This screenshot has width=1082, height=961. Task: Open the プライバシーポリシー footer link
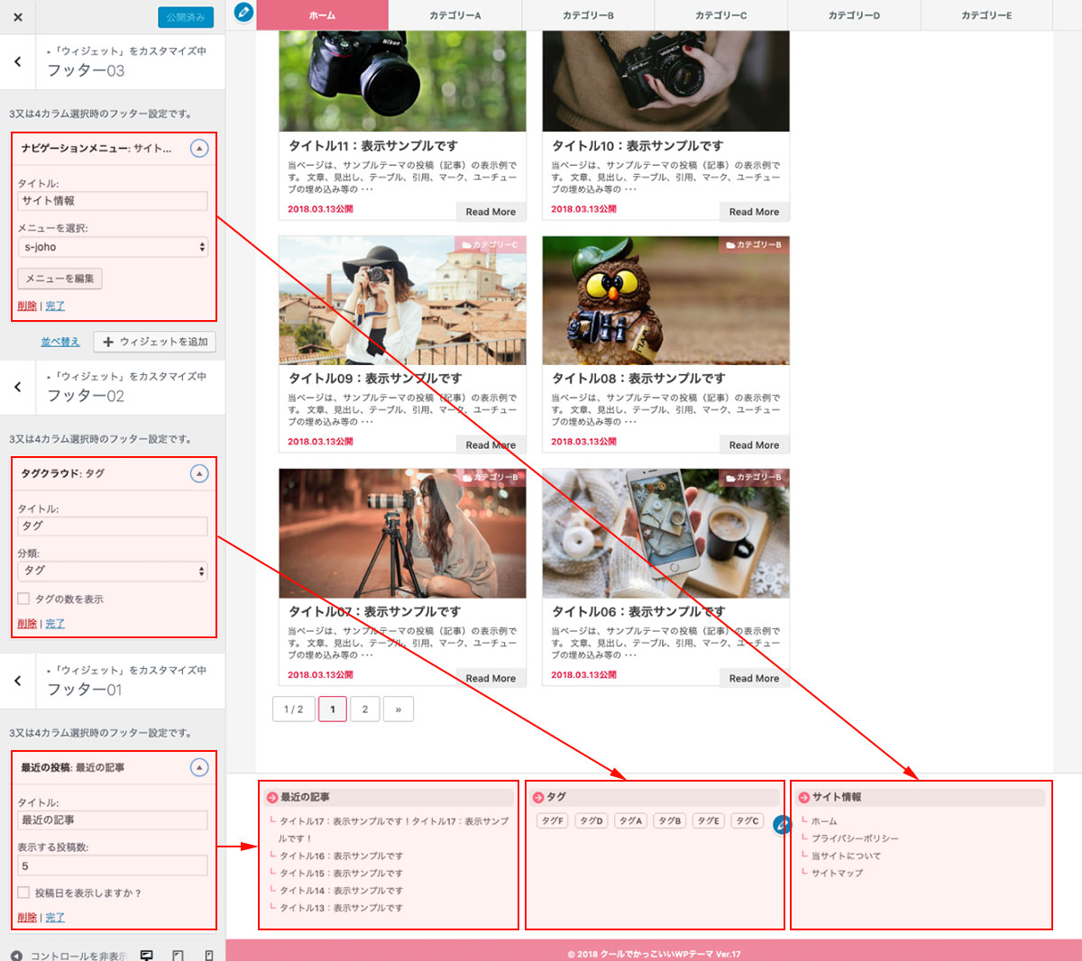pos(855,838)
